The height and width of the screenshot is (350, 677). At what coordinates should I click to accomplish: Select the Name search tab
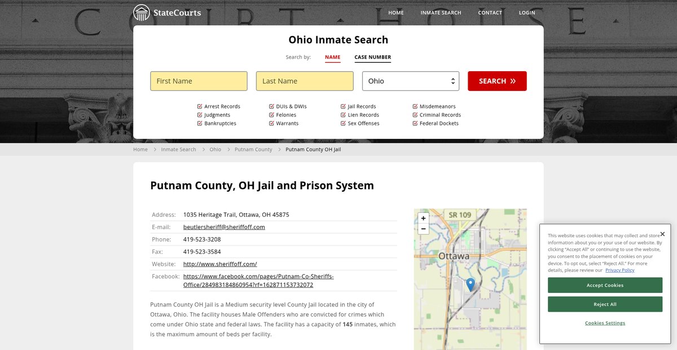(332, 57)
